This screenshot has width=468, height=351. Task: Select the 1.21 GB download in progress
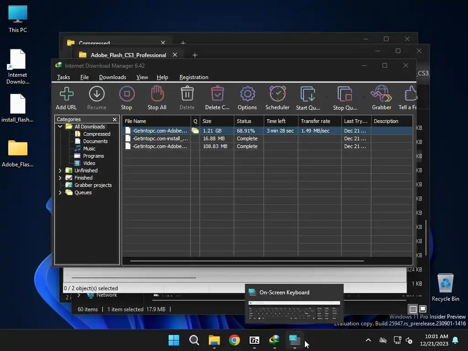pyautogui.click(x=267, y=131)
